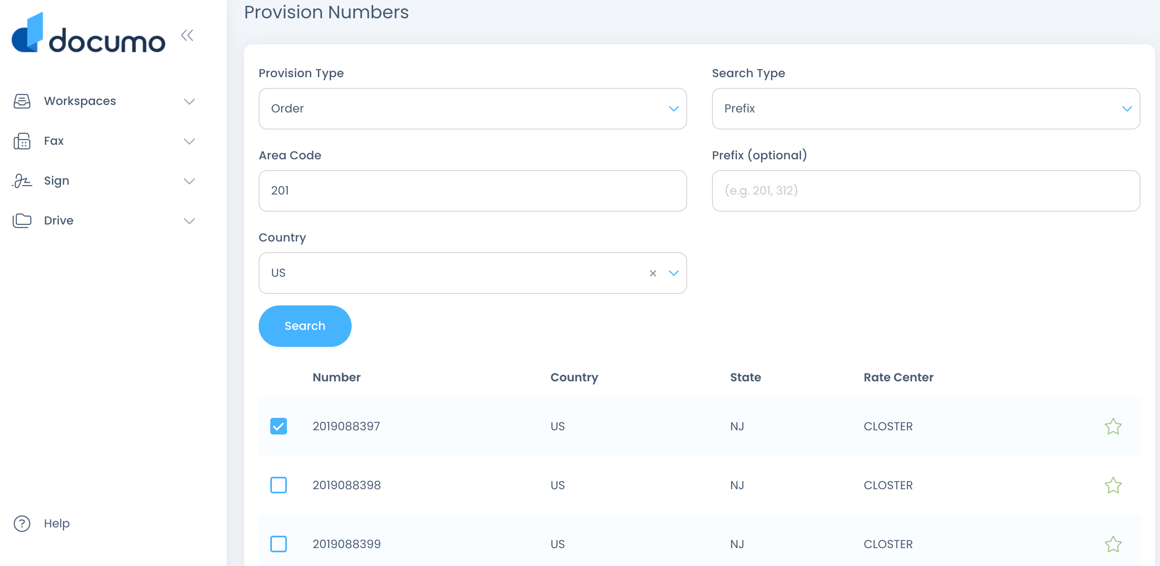
Task: Click the Area Code input field
Action: pyautogui.click(x=472, y=191)
